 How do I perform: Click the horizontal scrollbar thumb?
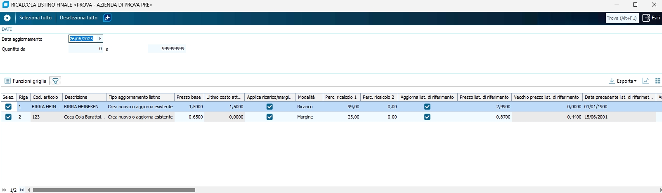[114, 190]
